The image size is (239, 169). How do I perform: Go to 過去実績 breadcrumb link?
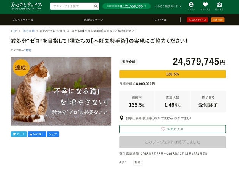point(28,31)
